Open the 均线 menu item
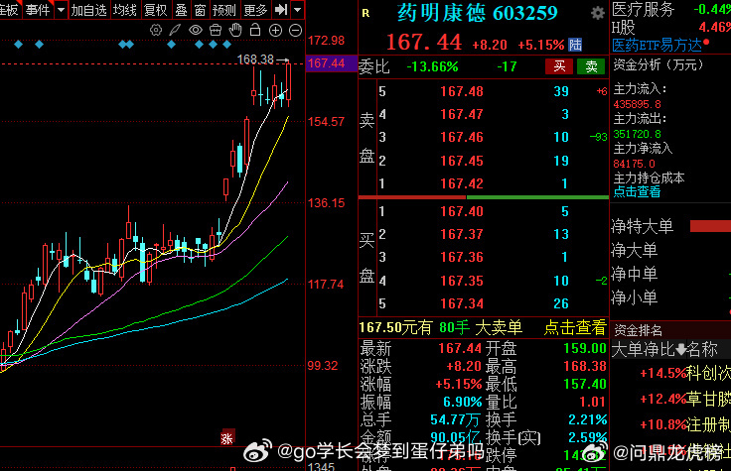Screen dimensions: 731x471 click(124, 9)
